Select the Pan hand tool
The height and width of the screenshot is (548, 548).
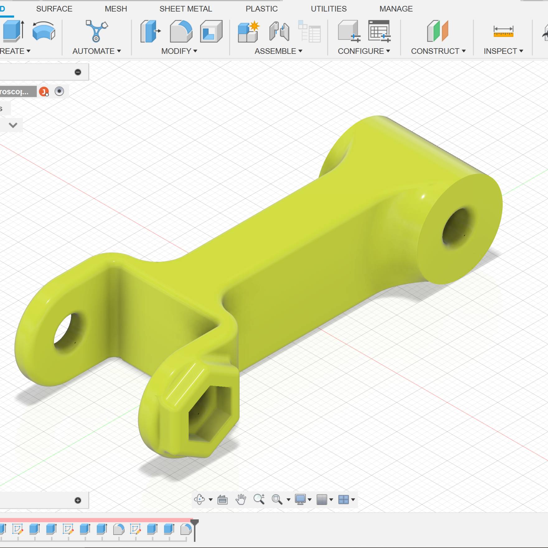(x=241, y=499)
